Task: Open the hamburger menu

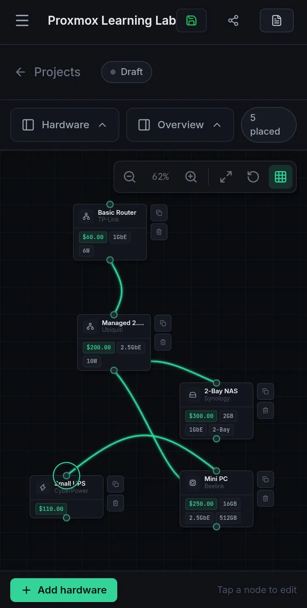Action: point(22,20)
